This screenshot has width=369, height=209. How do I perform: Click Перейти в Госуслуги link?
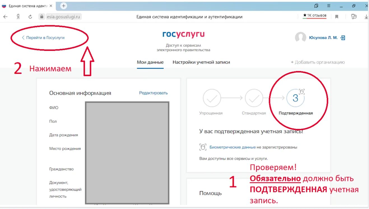tap(43, 37)
